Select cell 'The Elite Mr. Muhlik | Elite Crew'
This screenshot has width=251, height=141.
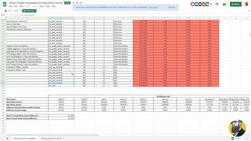click(27, 30)
